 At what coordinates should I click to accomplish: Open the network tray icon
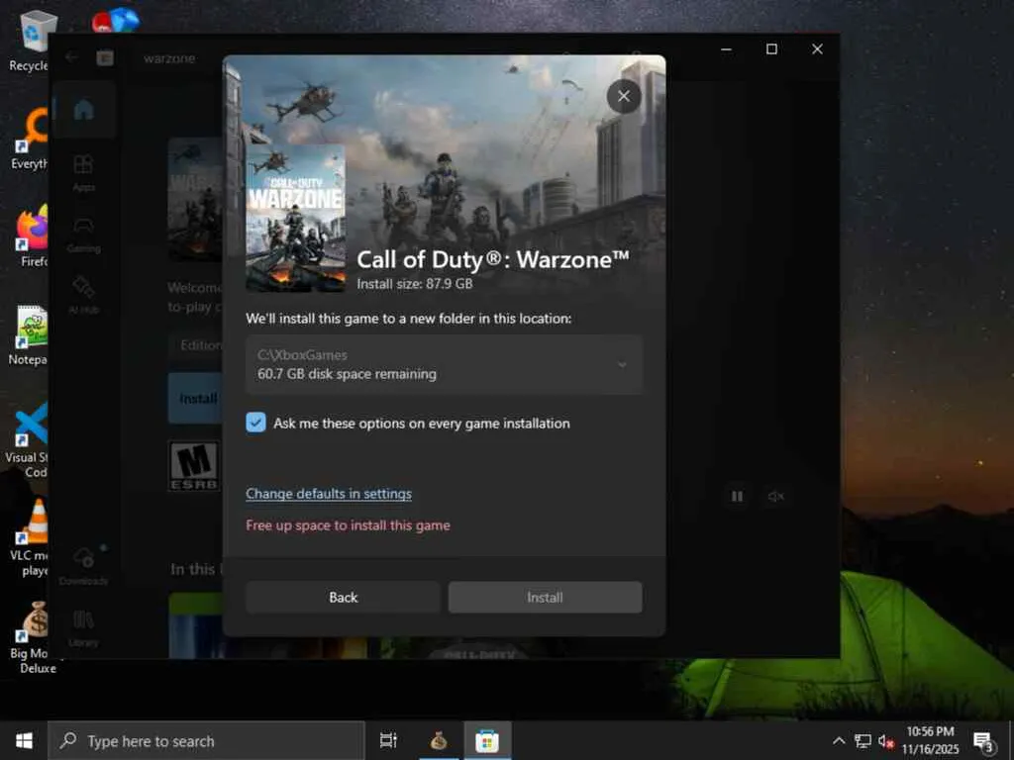pos(862,740)
